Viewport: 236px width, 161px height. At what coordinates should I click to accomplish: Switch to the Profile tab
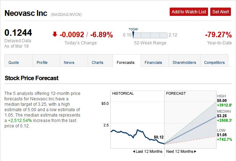pos(42,62)
